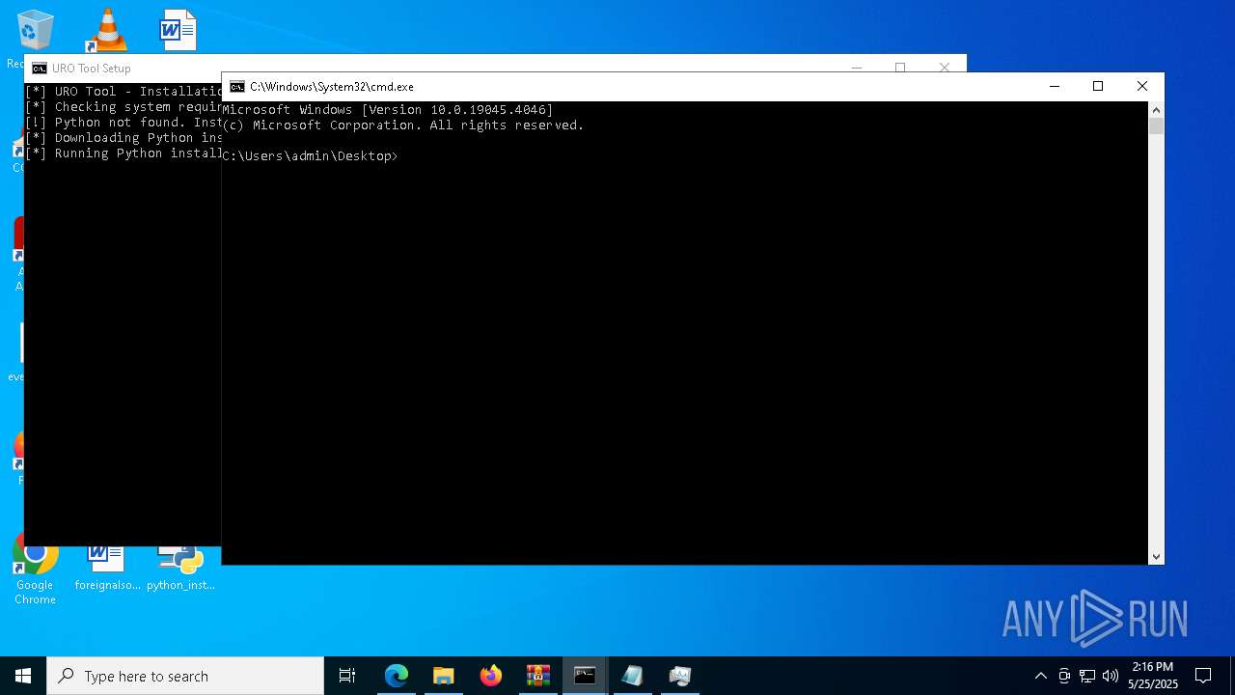Open the notepad-like app in the taskbar

[x=632, y=676]
